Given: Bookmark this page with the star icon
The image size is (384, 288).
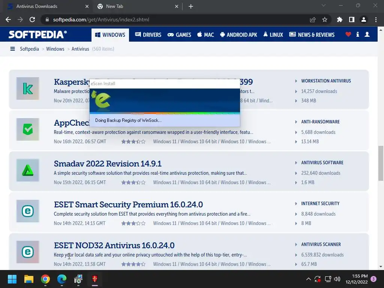Looking at the screenshot, I should pos(325,19).
